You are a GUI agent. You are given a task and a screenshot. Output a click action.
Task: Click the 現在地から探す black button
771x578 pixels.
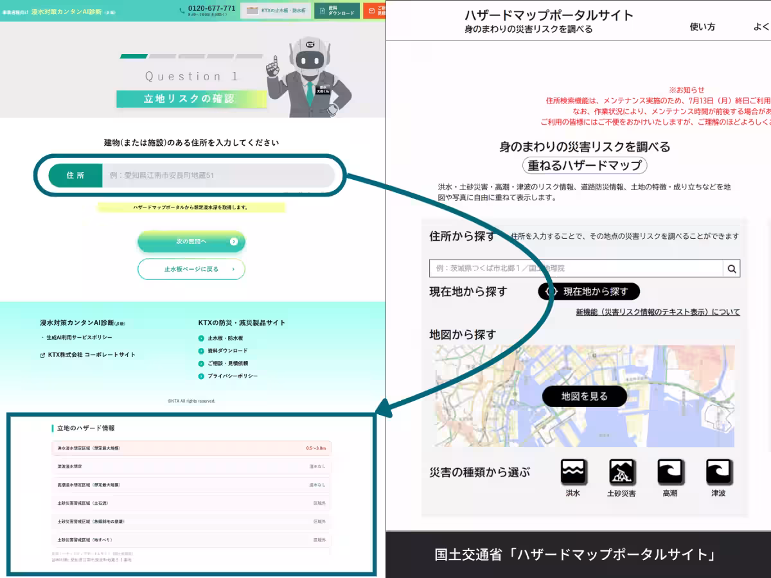point(589,292)
